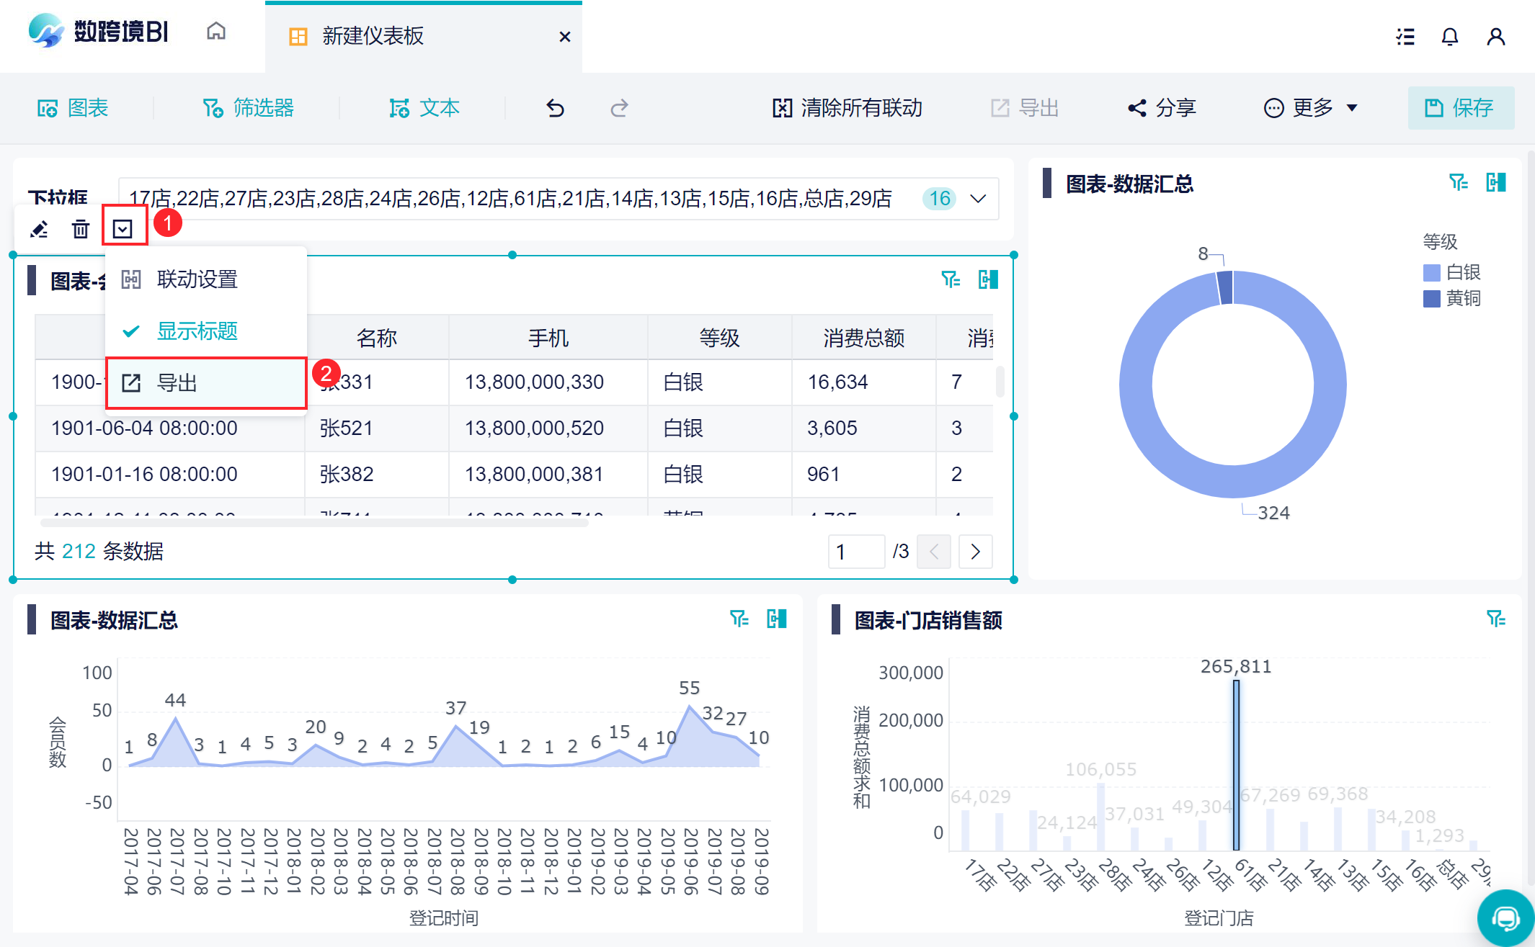Expand the store selection dropdown listing 17店
Viewport: 1535px width, 947px height.
pos(978,198)
